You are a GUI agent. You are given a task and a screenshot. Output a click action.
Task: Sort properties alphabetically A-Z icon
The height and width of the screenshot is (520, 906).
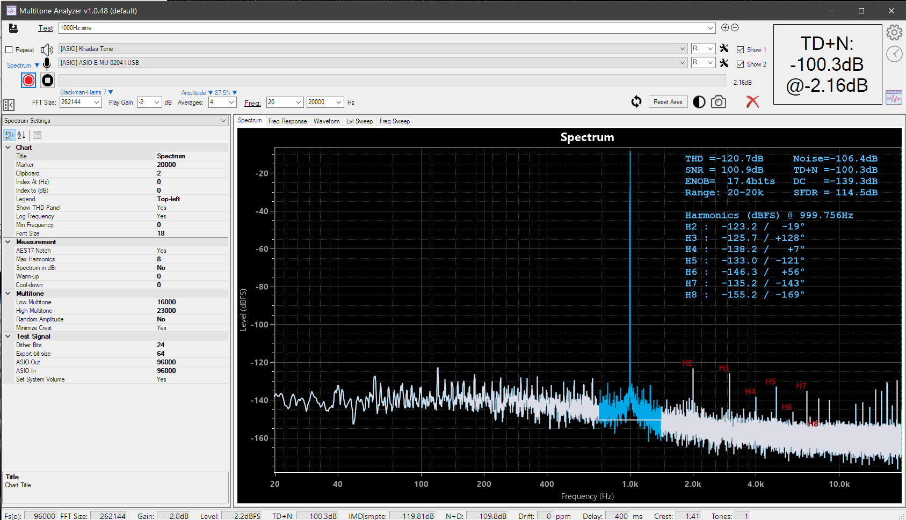click(21, 135)
